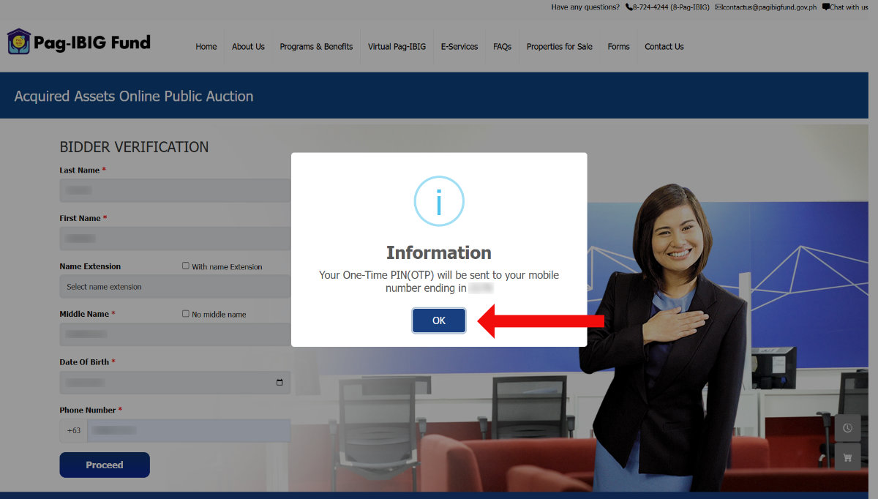
Task: Open the Forms menu item
Action: tap(618, 47)
